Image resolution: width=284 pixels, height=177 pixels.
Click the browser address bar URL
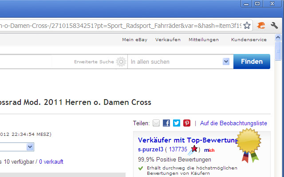(x=121, y=26)
